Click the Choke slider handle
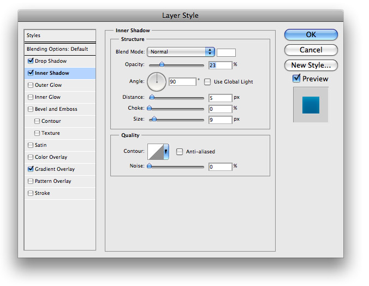Image resolution: width=369 pixels, height=286 pixels. (x=150, y=108)
